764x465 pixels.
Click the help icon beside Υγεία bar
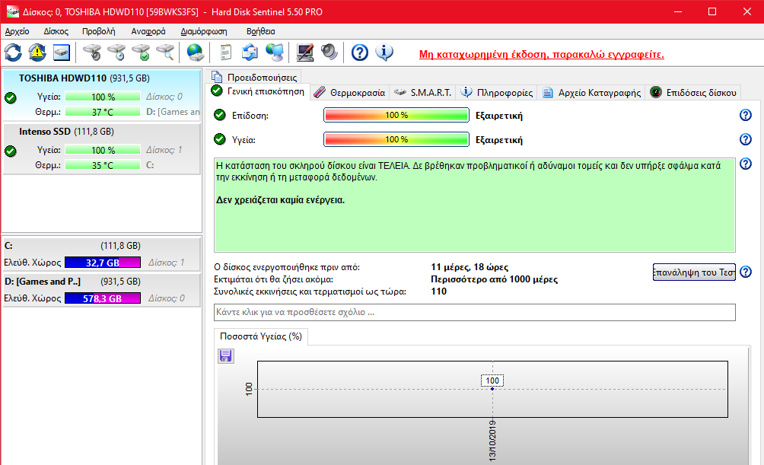pos(746,139)
